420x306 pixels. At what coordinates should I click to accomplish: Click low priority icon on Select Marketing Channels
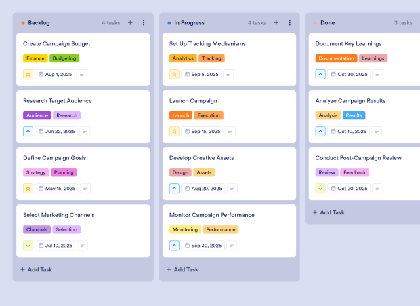coord(28,246)
